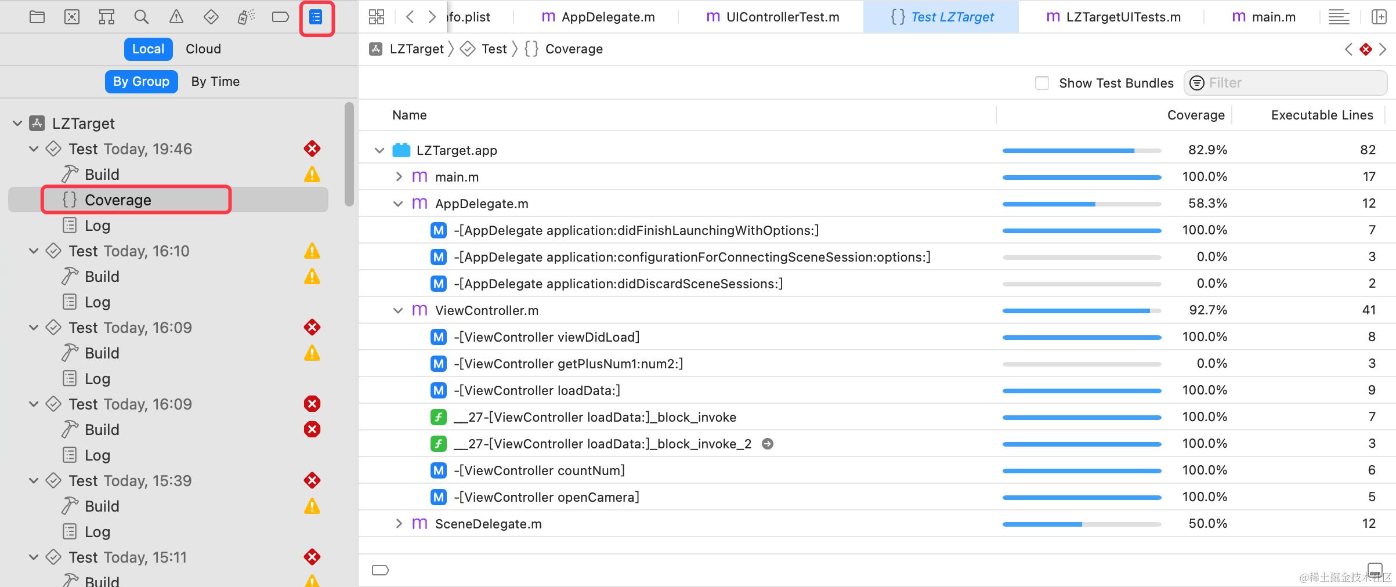Open the Breakpoint navigator icon
The width and height of the screenshot is (1396, 587).
point(281,17)
